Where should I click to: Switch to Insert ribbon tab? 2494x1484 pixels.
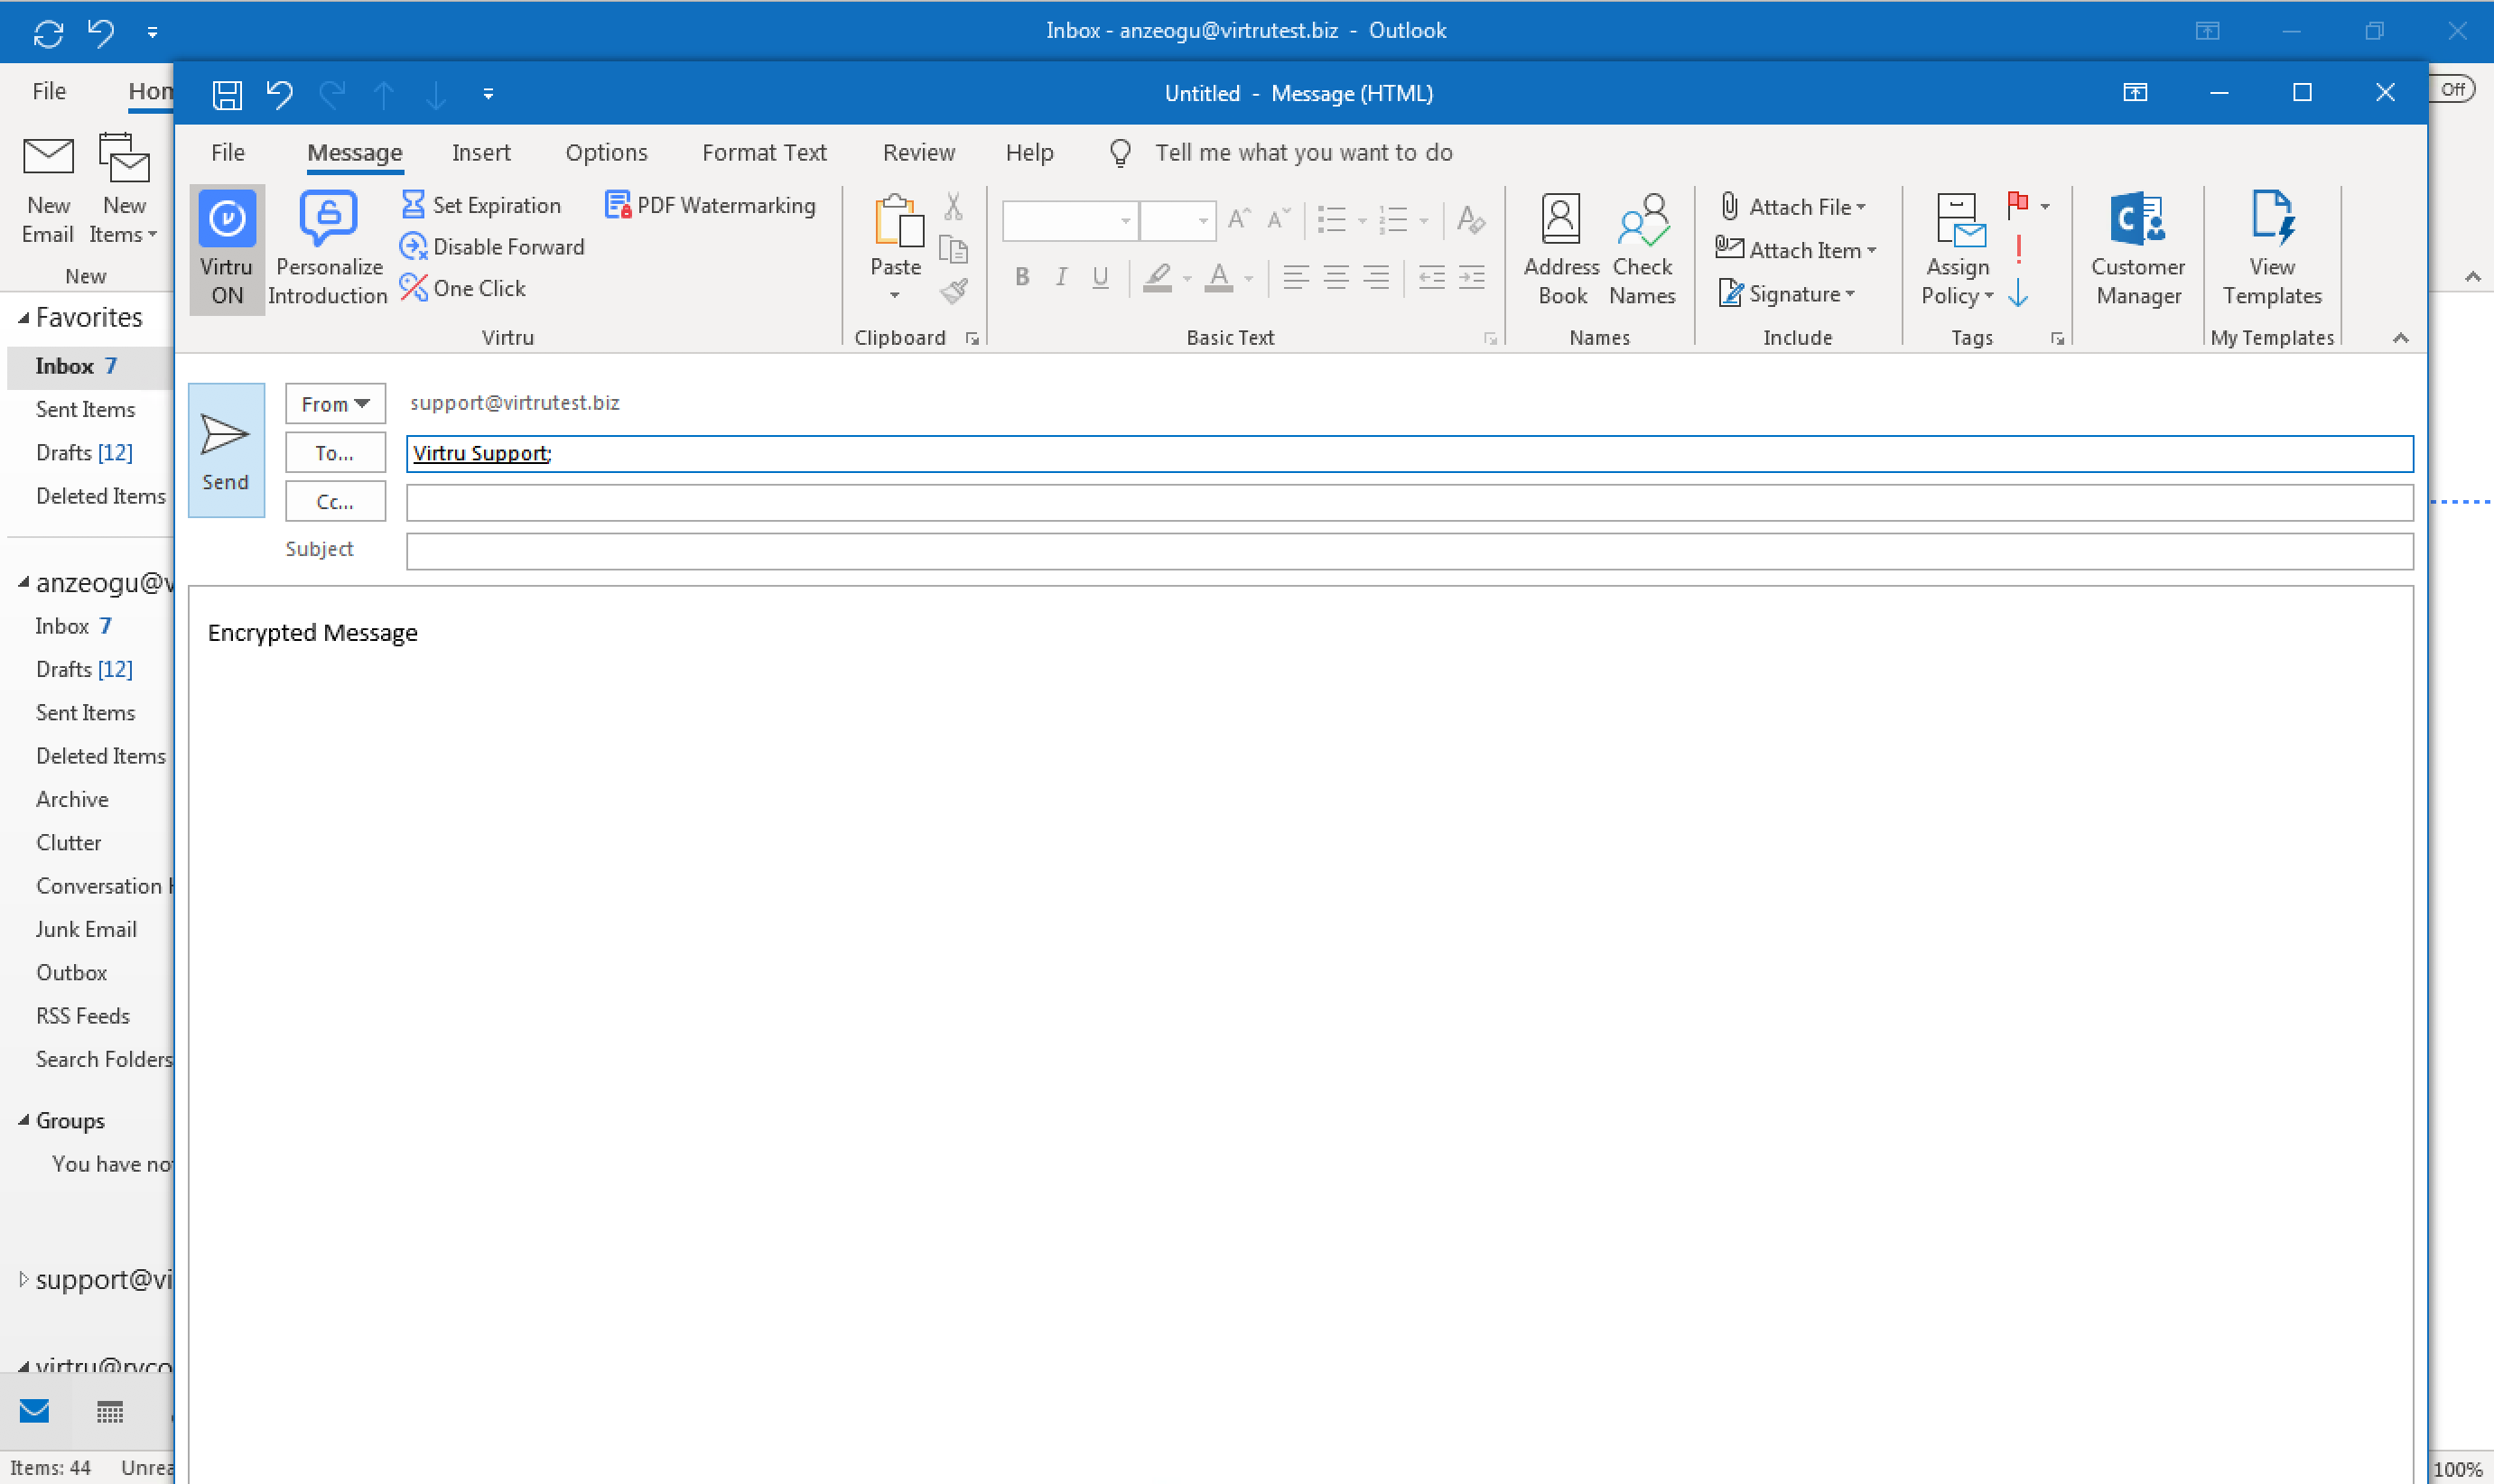tap(480, 152)
